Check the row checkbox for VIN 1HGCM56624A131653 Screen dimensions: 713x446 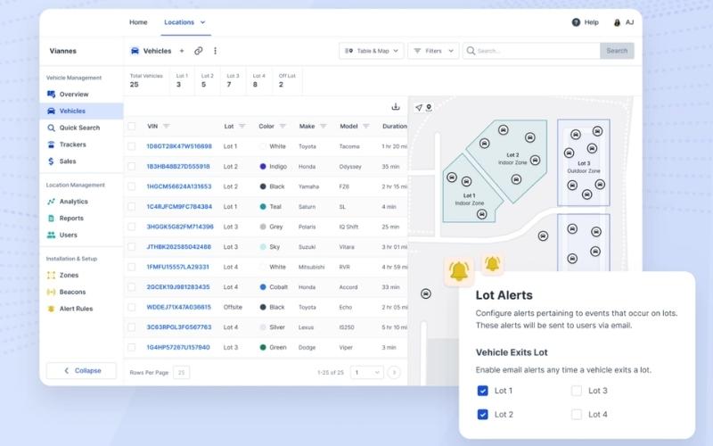click(x=131, y=186)
